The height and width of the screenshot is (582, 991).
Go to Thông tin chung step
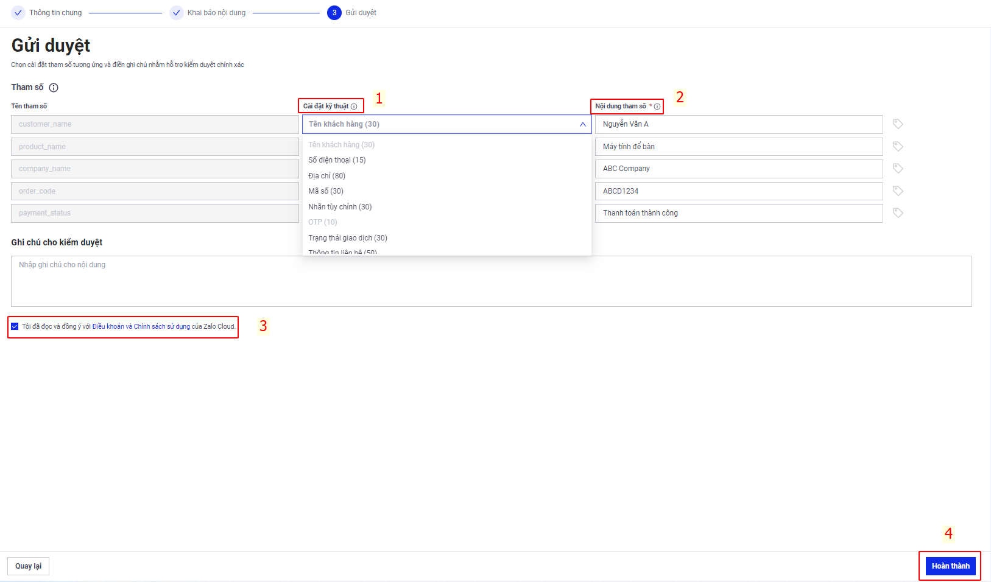tap(55, 13)
